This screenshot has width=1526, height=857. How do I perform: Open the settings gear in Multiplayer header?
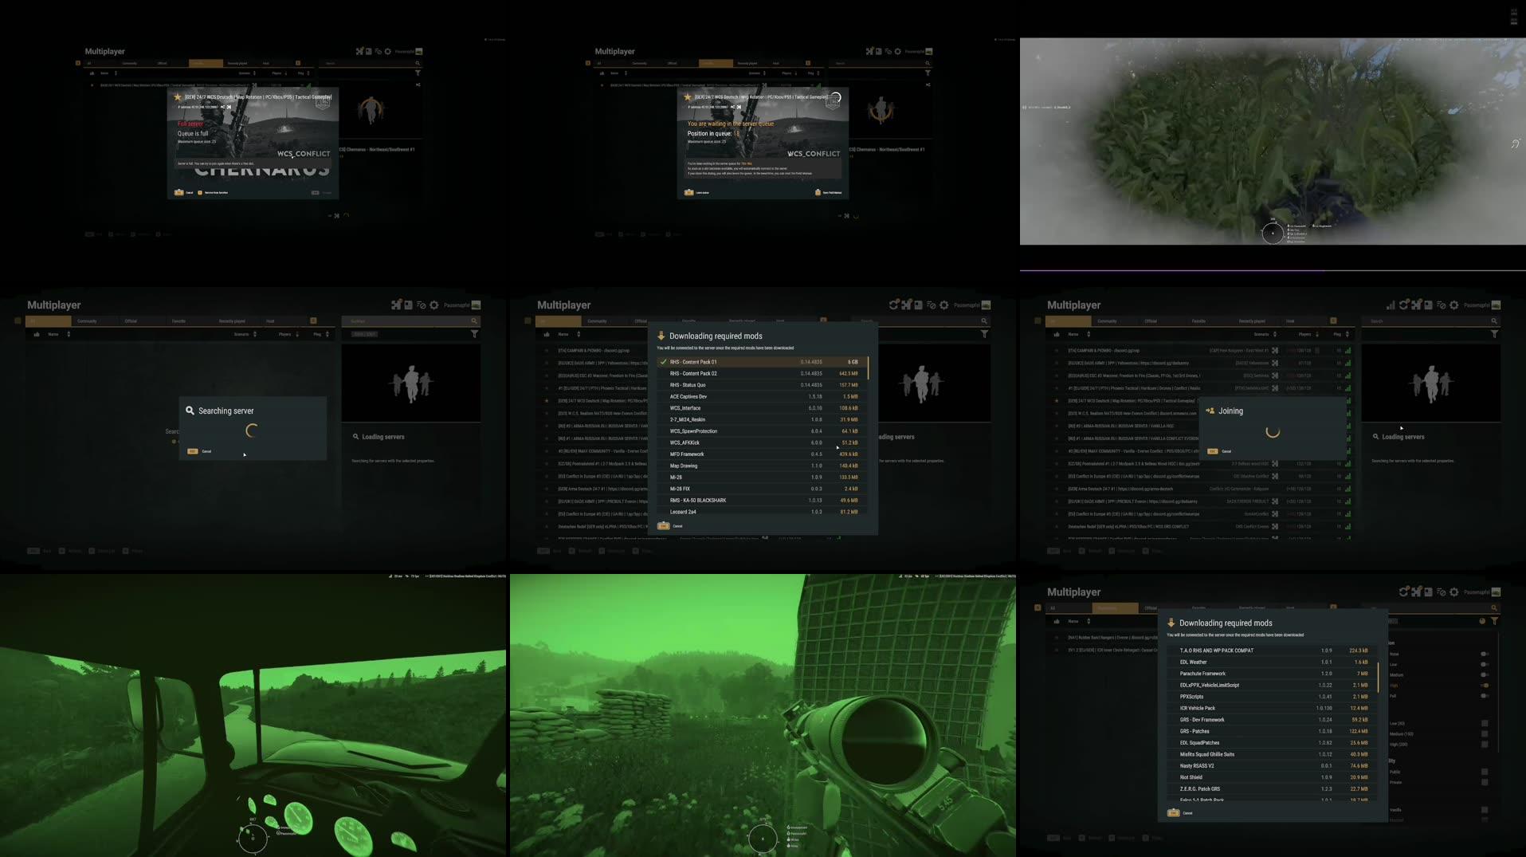(1453, 305)
